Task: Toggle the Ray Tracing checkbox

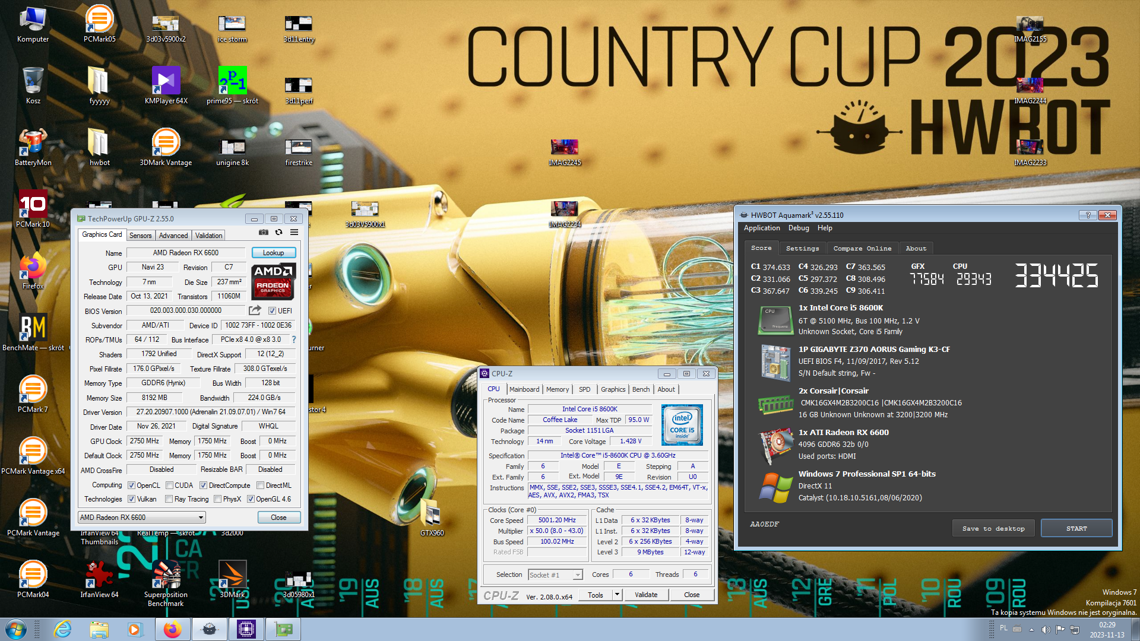Action: pos(169,499)
